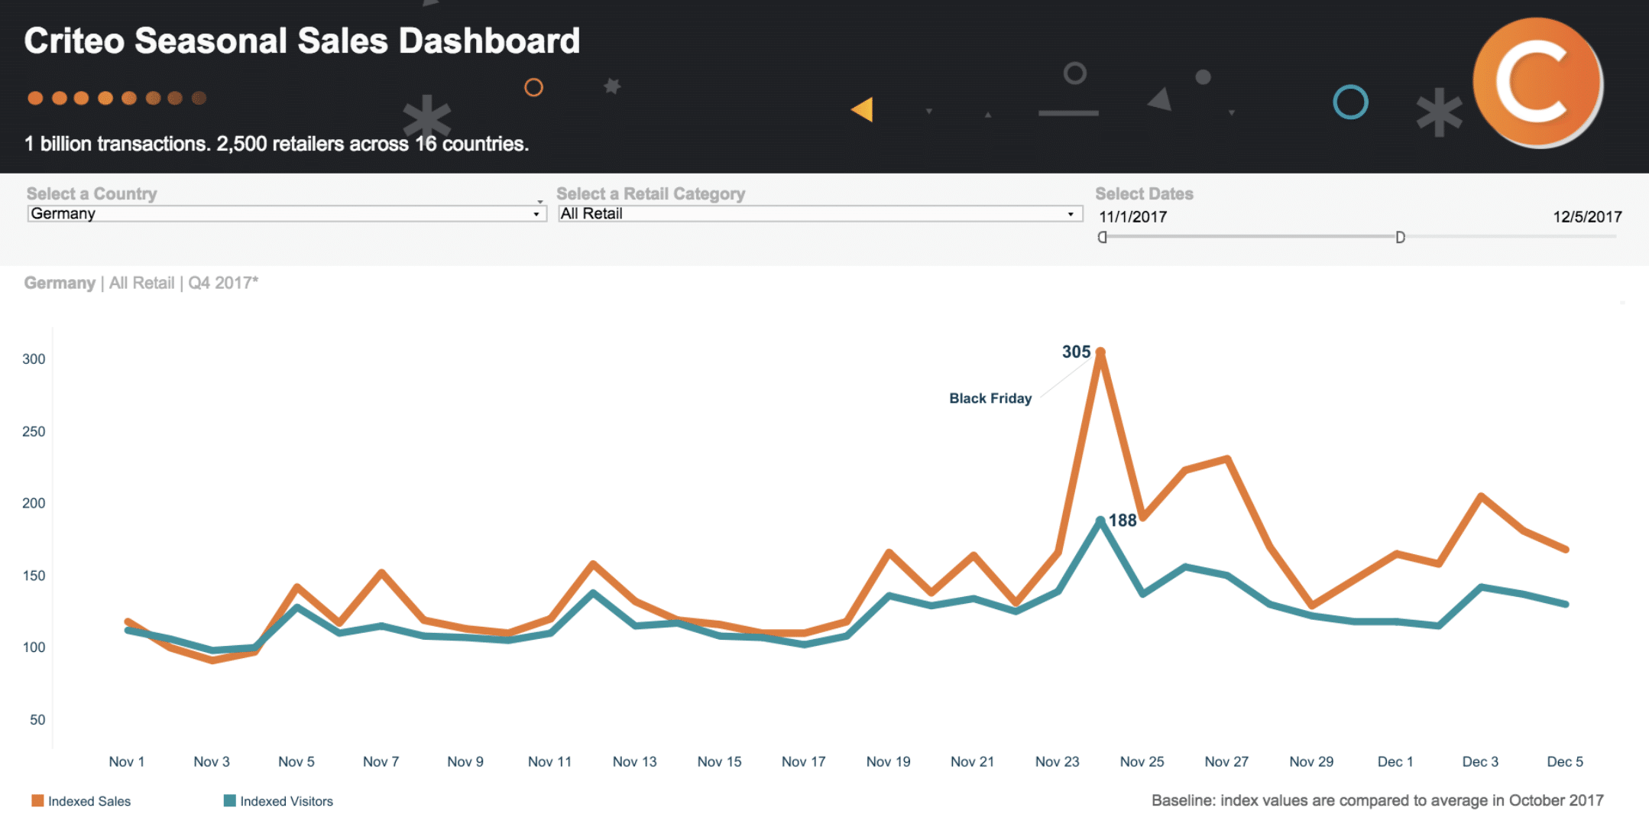Click the Germany | All Retail | Q4 2017 subtitle
This screenshot has width=1649, height=824.
point(141,283)
